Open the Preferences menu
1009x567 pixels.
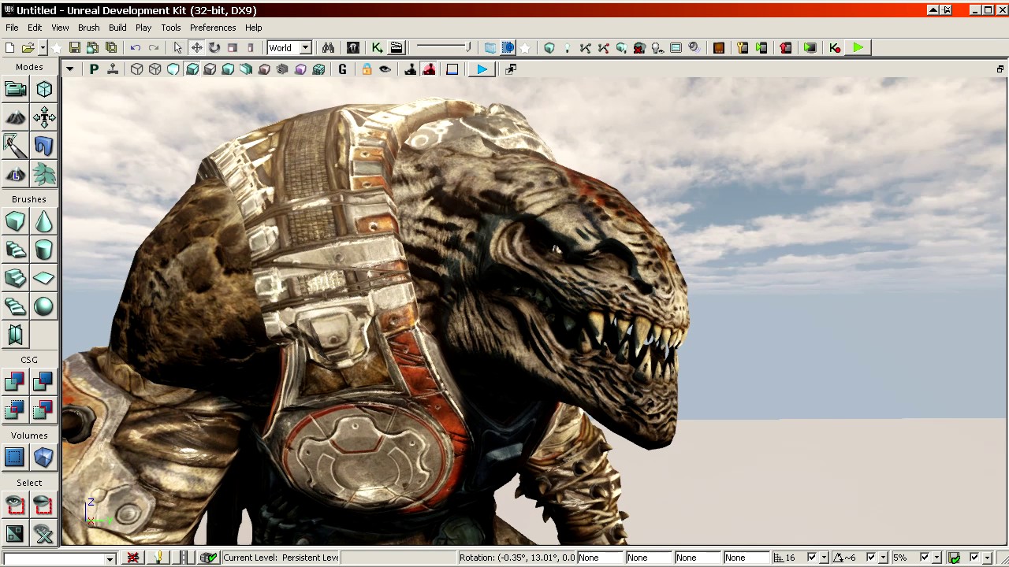click(x=212, y=28)
